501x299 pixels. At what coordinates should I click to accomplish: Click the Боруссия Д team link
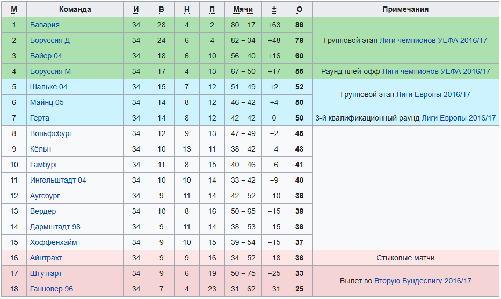pyautogui.click(x=50, y=40)
